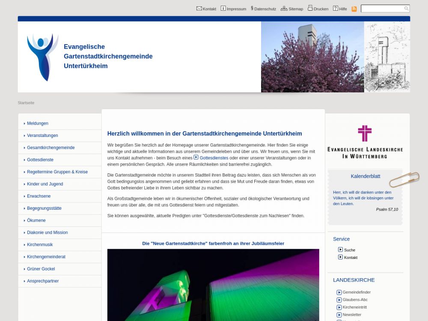Screen dimensions: 428x321
Task: Click the Sitemap hierarchy icon
Action: click(284, 9)
